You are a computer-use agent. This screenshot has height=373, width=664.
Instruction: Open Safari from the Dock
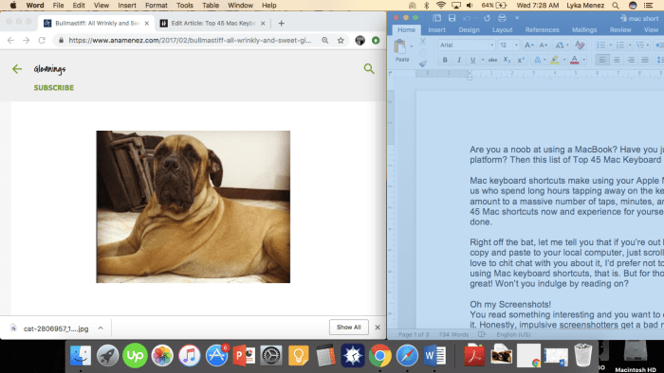click(407, 356)
